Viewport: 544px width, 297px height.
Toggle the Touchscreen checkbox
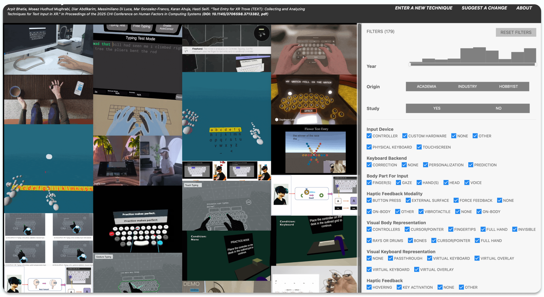[419, 147]
